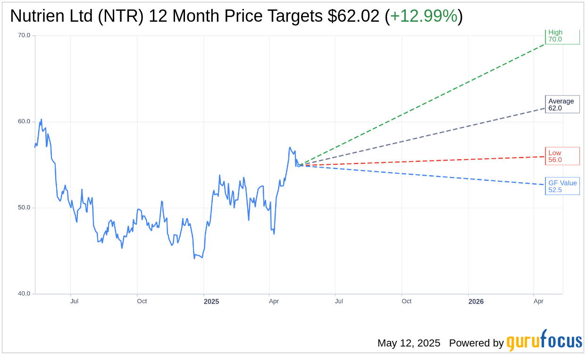Click the 40.0 y-axis tick label
586x355 pixels.
pyautogui.click(x=24, y=294)
